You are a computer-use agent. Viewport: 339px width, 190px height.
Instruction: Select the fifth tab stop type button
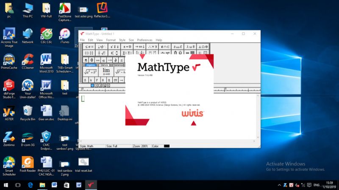108,86
